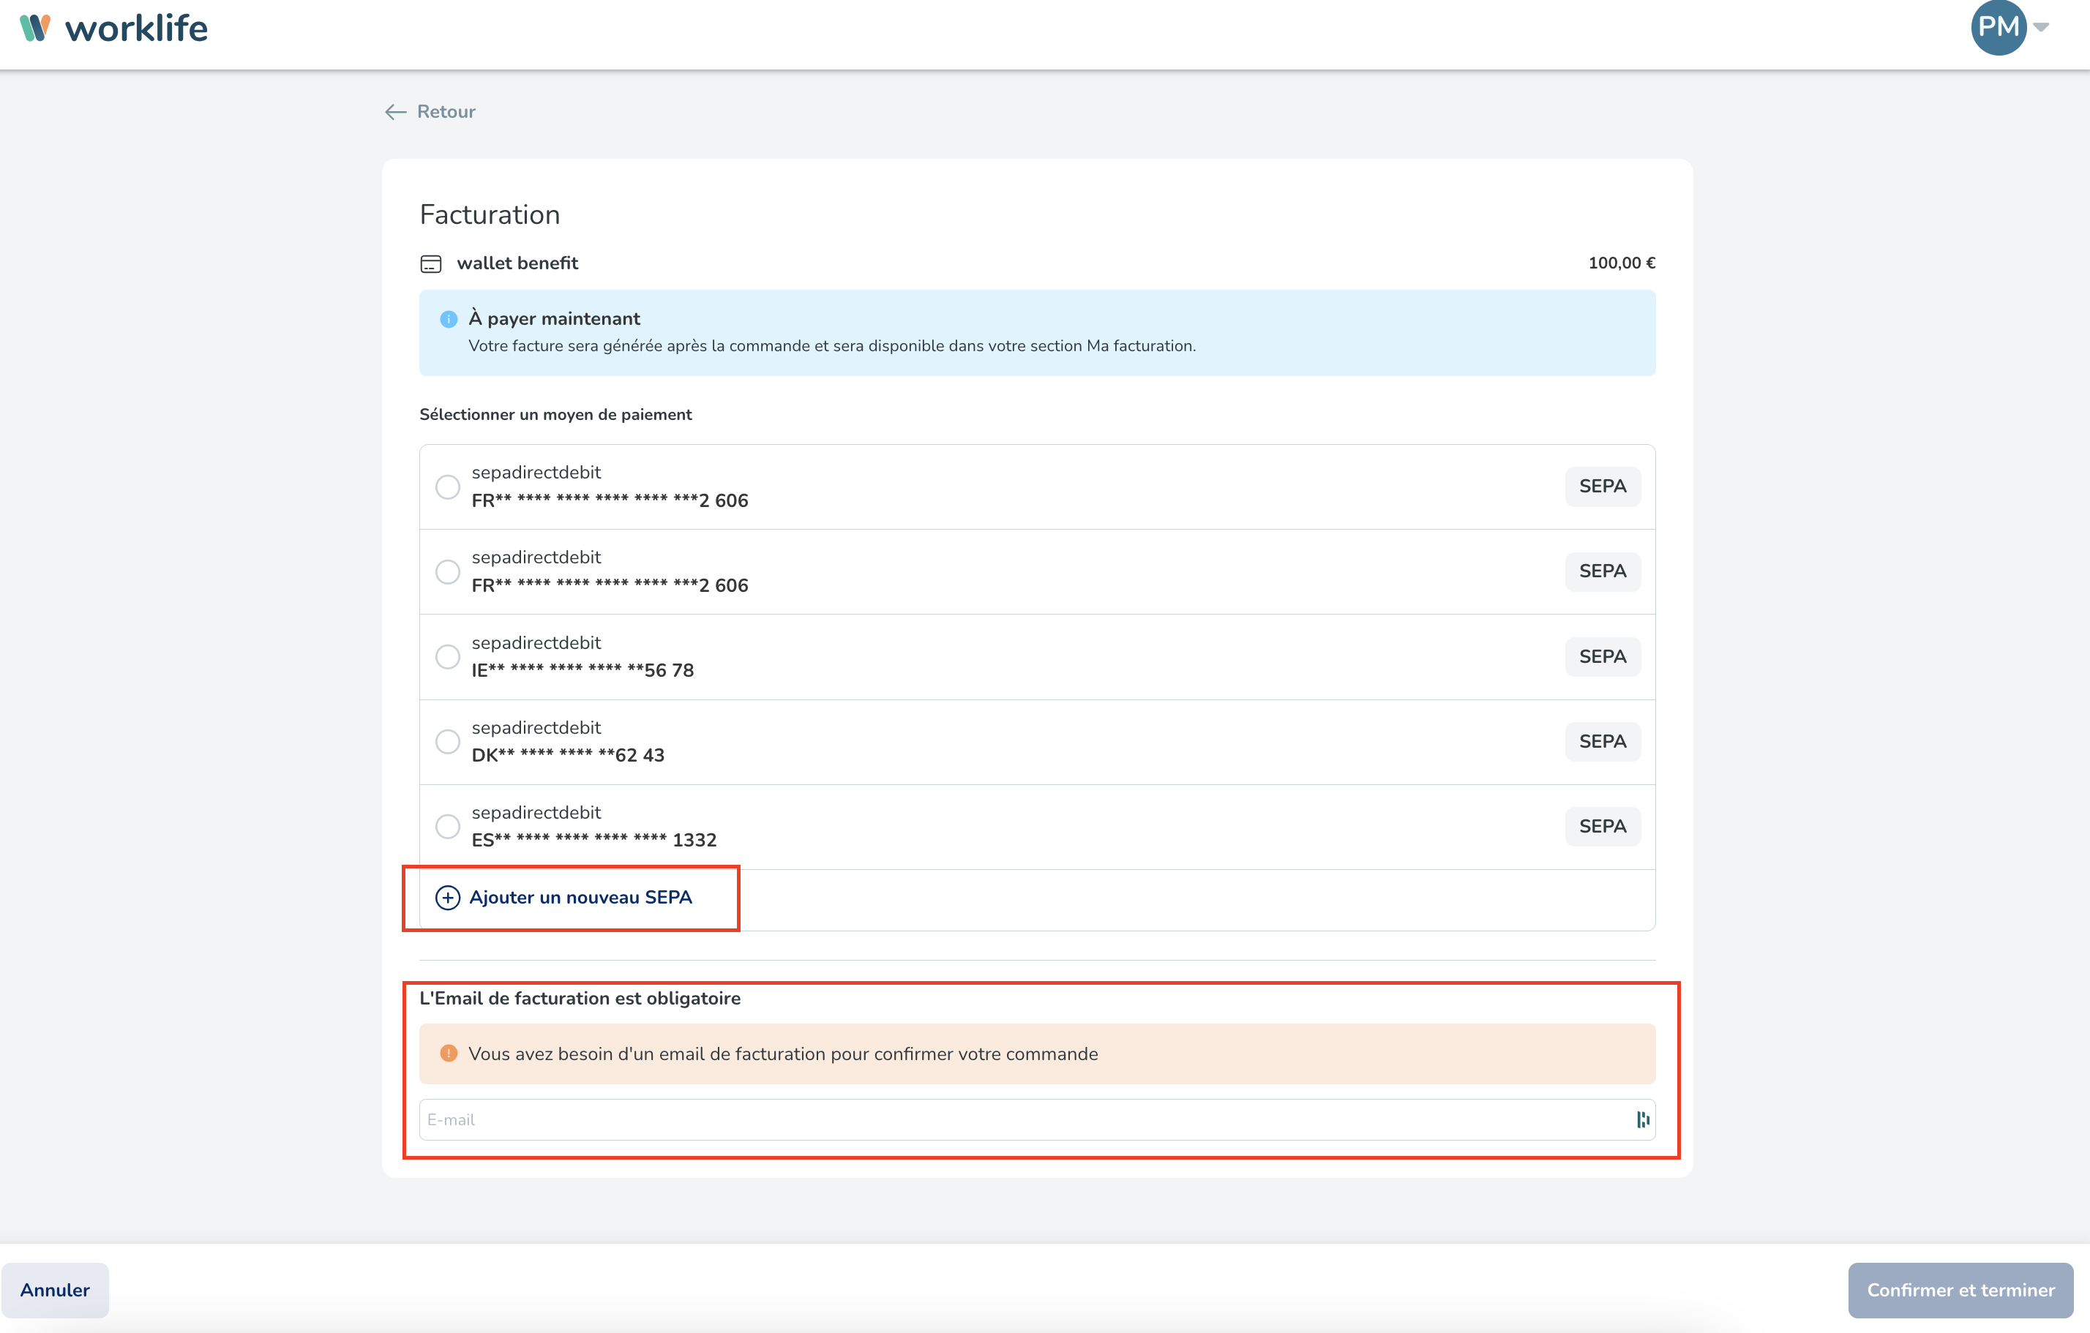
Task: Click the wallet benefit card icon
Action: coord(430,264)
